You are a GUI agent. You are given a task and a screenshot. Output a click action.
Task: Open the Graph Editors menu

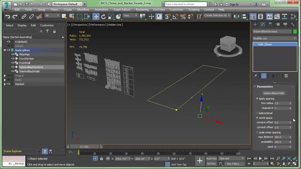(x=122, y=9)
